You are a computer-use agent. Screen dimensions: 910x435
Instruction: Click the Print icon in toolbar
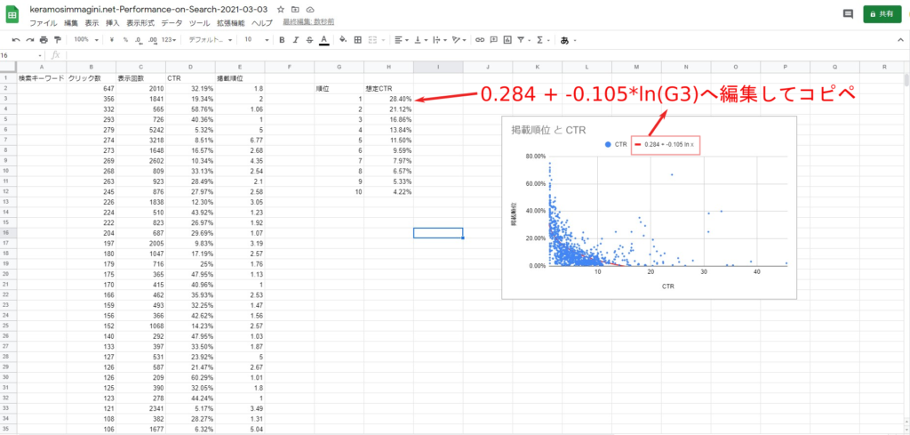tap(44, 40)
